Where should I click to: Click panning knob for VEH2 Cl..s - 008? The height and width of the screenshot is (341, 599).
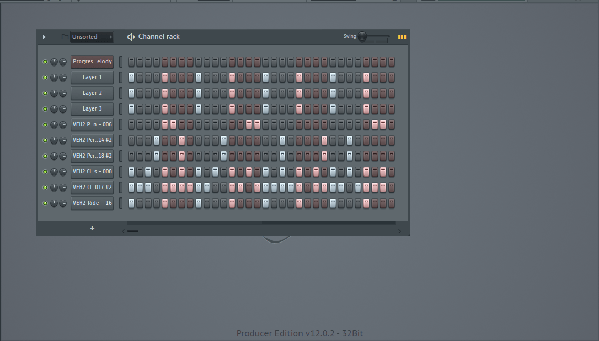(54, 172)
